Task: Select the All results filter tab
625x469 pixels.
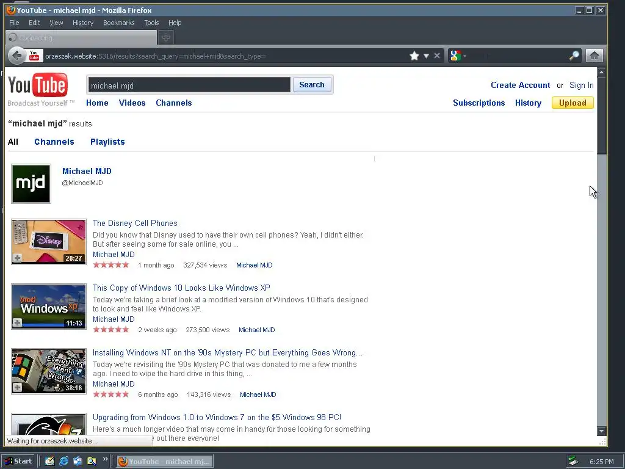Action: point(13,142)
